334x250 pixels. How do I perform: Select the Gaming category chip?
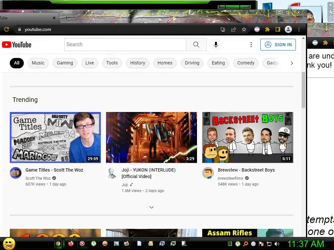tap(65, 63)
